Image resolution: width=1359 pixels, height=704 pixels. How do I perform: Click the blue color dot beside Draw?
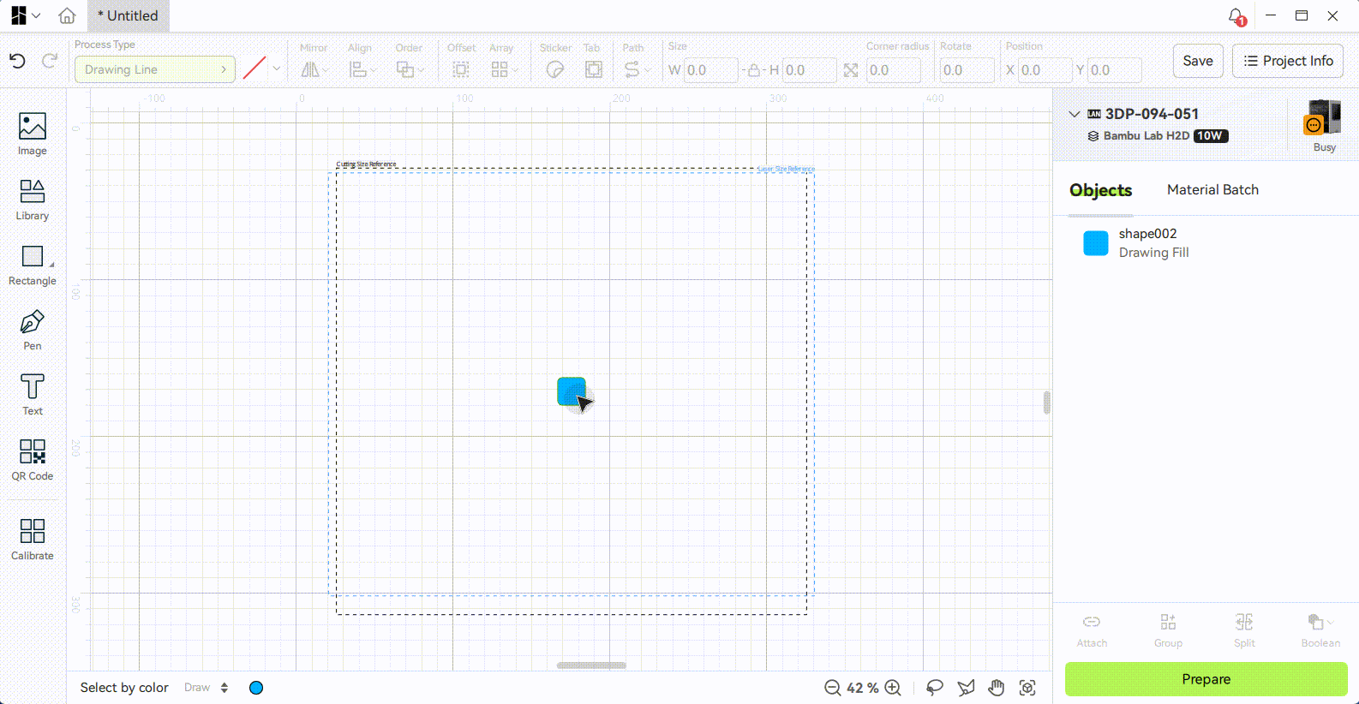[x=256, y=688]
